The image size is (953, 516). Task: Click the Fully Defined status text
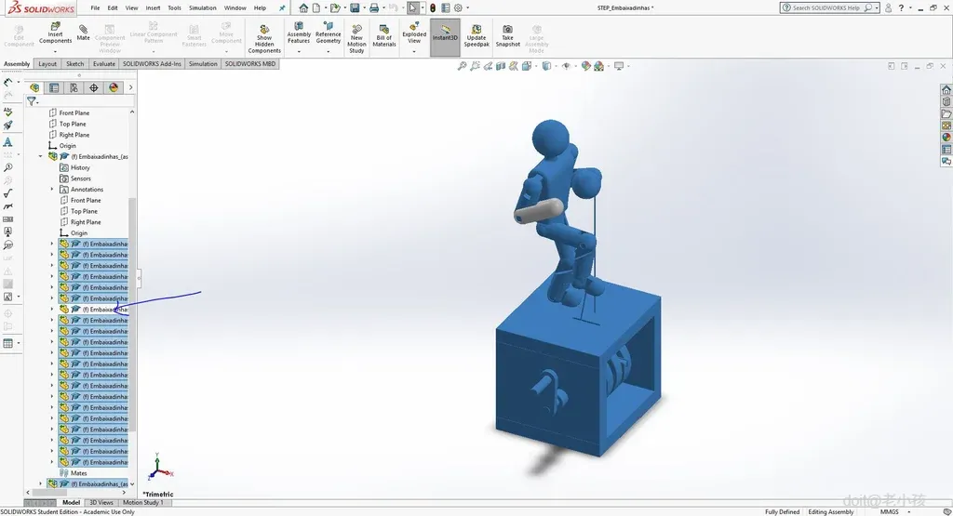(782, 511)
